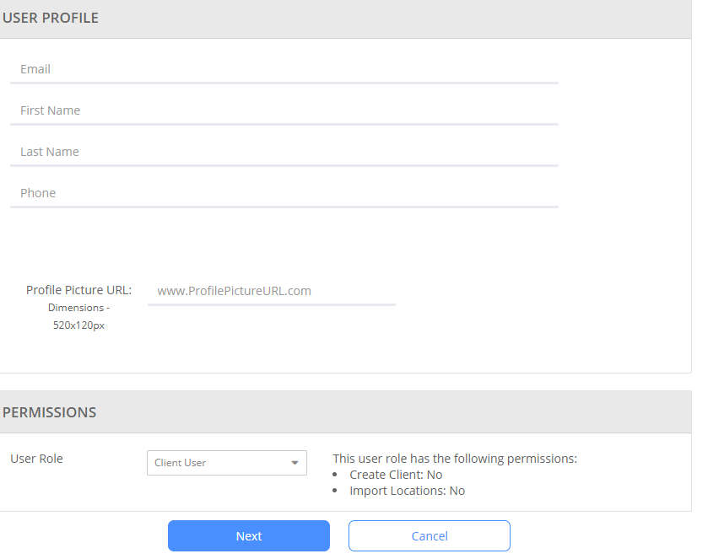Viewport: 708px width, 559px height.
Task: Select the Client User text in role box
Action: 180,463
